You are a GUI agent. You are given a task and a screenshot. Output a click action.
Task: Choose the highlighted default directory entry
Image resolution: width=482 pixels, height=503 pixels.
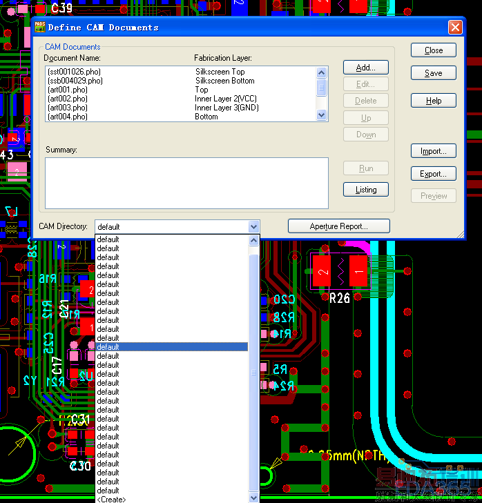click(x=172, y=347)
